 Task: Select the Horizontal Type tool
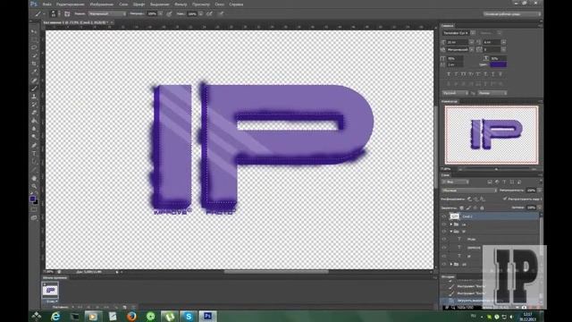pyautogui.click(x=34, y=154)
